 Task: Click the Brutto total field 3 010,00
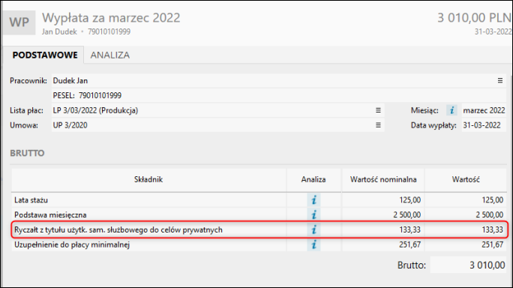point(469,265)
